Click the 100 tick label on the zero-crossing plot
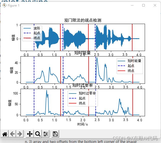 pos(16,93)
